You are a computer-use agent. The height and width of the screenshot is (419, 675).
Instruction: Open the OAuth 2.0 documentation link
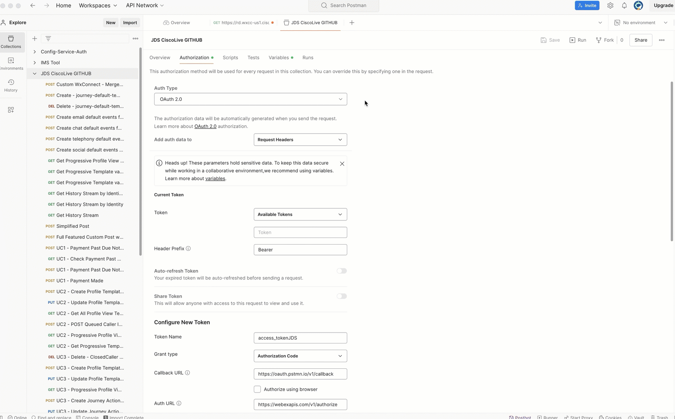[x=205, y=127]
